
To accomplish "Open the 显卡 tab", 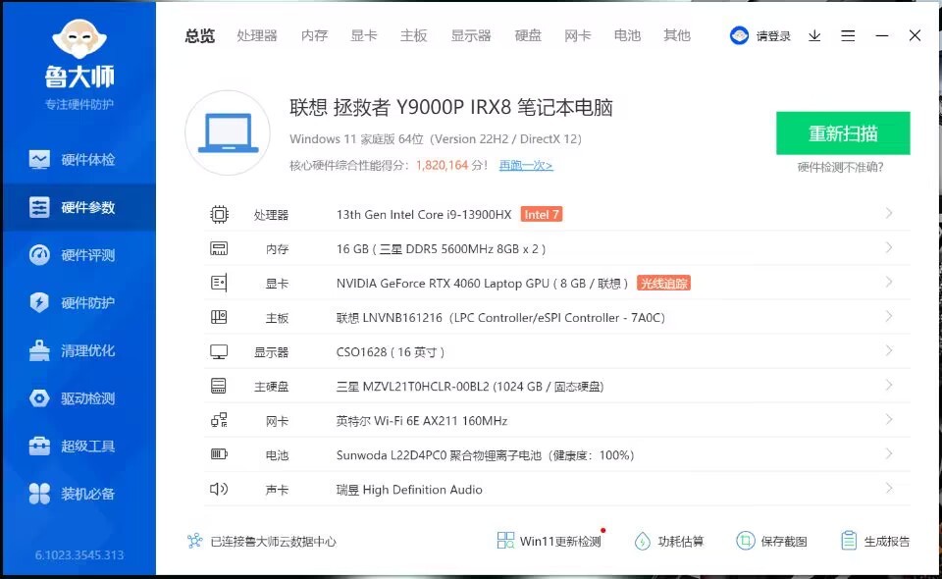I will (x=364, y=36).
